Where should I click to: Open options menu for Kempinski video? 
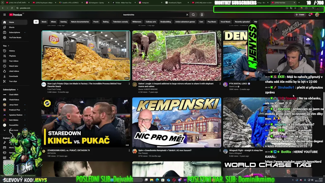point(220,150)
